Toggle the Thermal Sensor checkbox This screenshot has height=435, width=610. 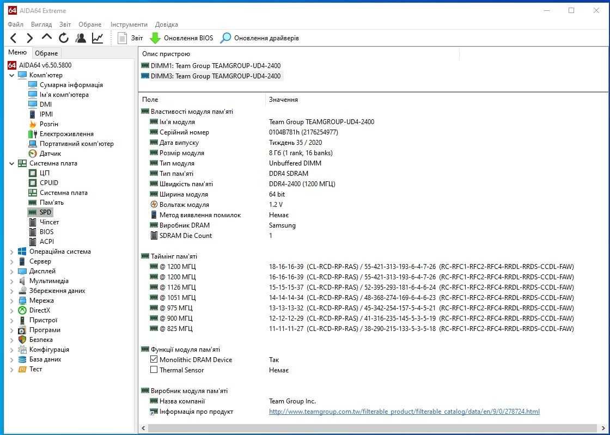[x=154, y=370]
